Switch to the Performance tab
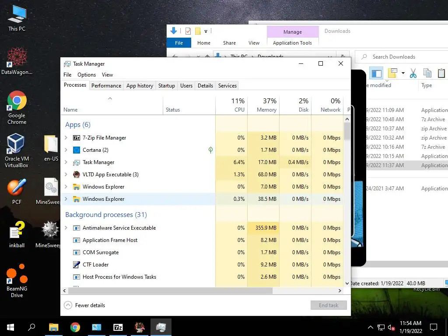This screenshot has width=448, height=336. click(x=106, y=86)
